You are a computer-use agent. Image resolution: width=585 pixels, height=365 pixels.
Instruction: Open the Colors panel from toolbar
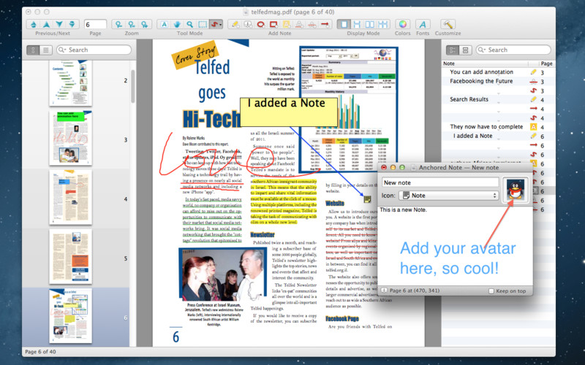[402, 24]
